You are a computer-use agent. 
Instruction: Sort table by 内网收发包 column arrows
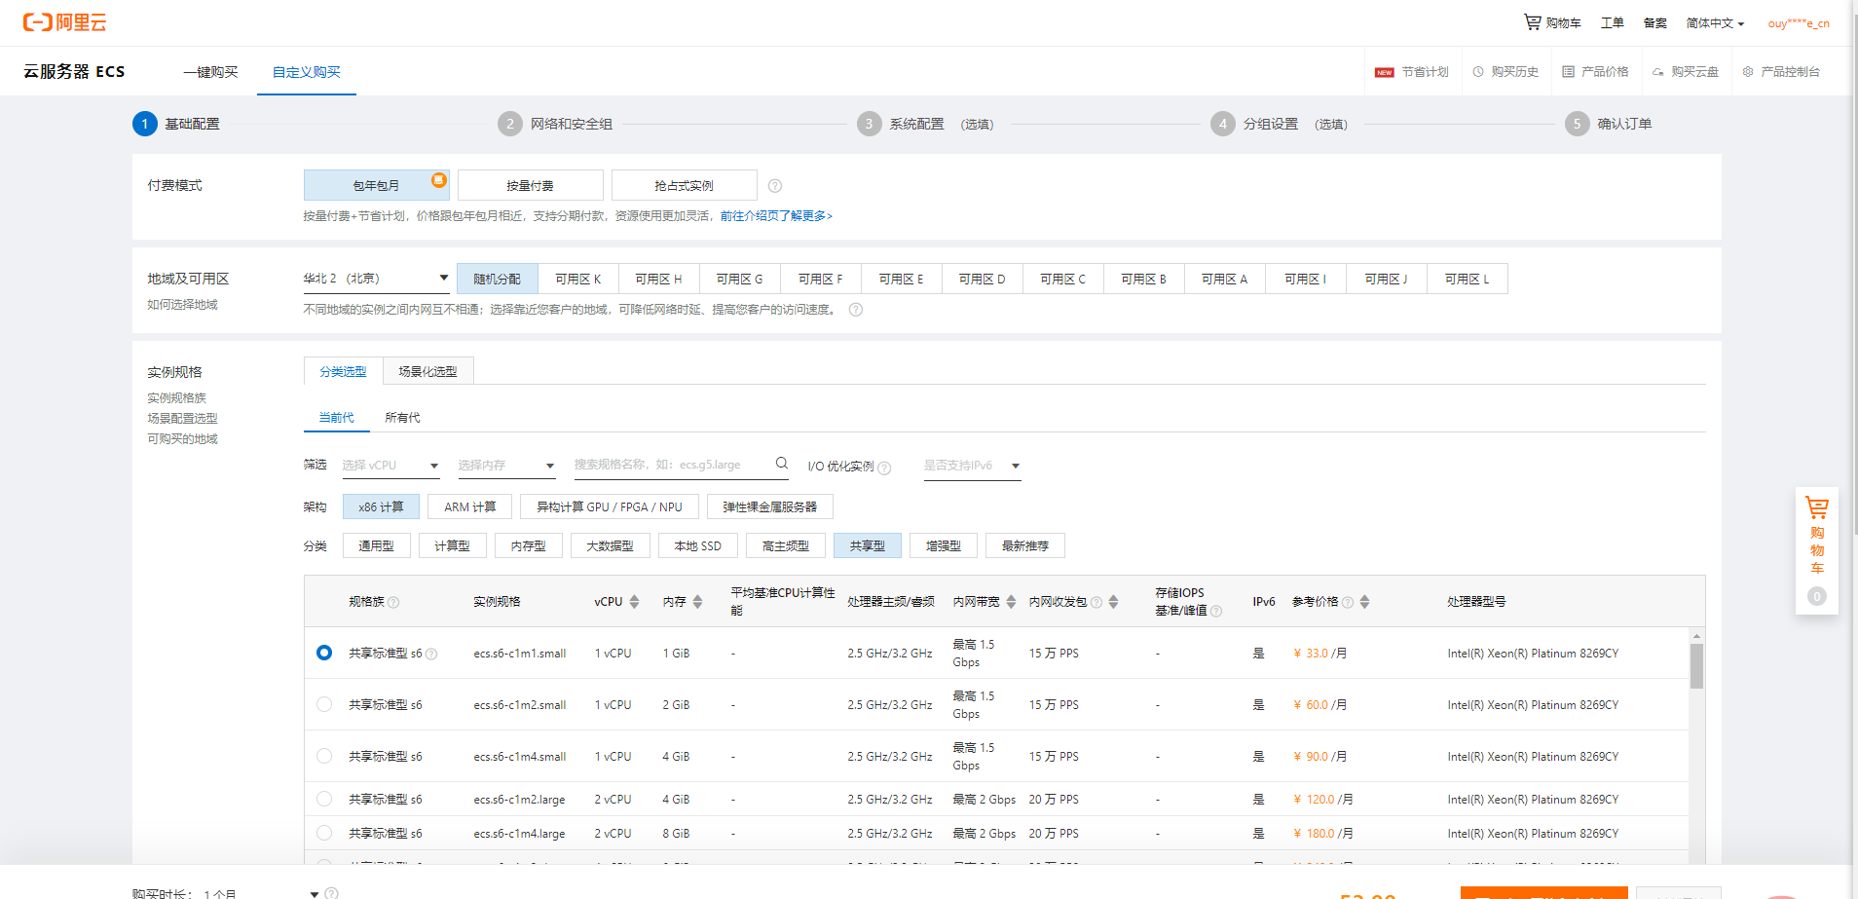[x=1113, y=602]
